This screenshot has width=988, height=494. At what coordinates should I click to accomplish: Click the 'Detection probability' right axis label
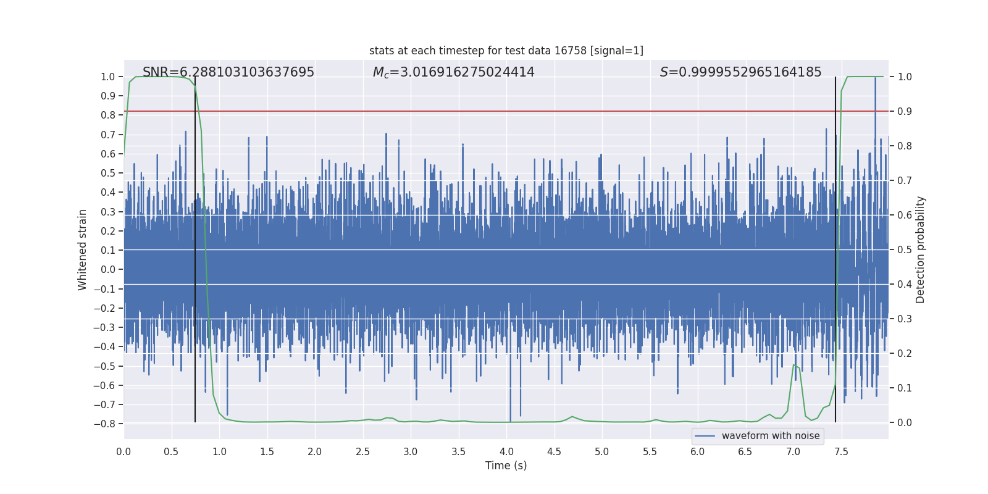pos(921,249)
